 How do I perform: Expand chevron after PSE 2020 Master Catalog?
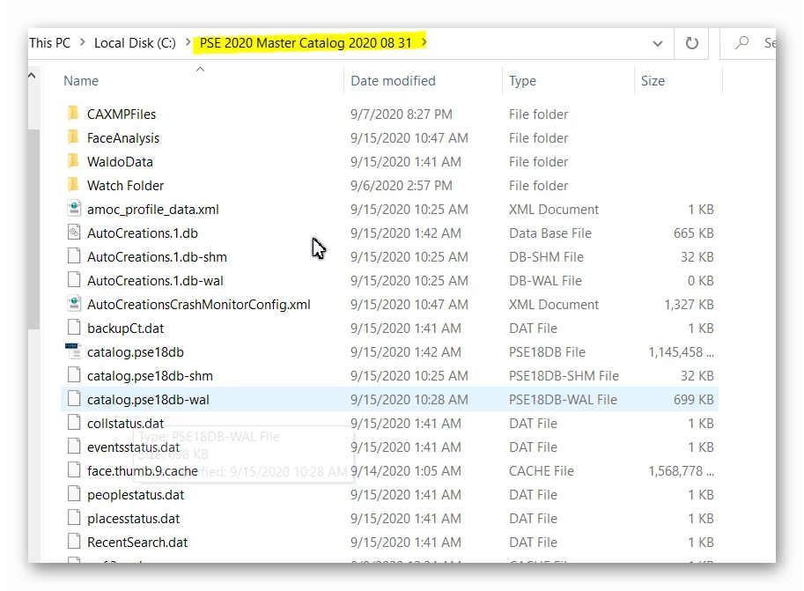(424, 42)
